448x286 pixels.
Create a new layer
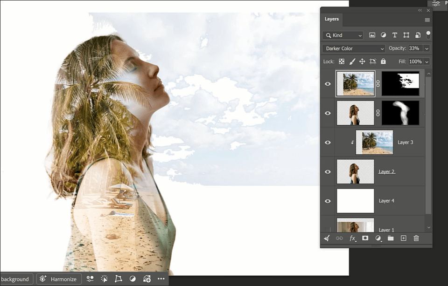[x=403, y=238]
